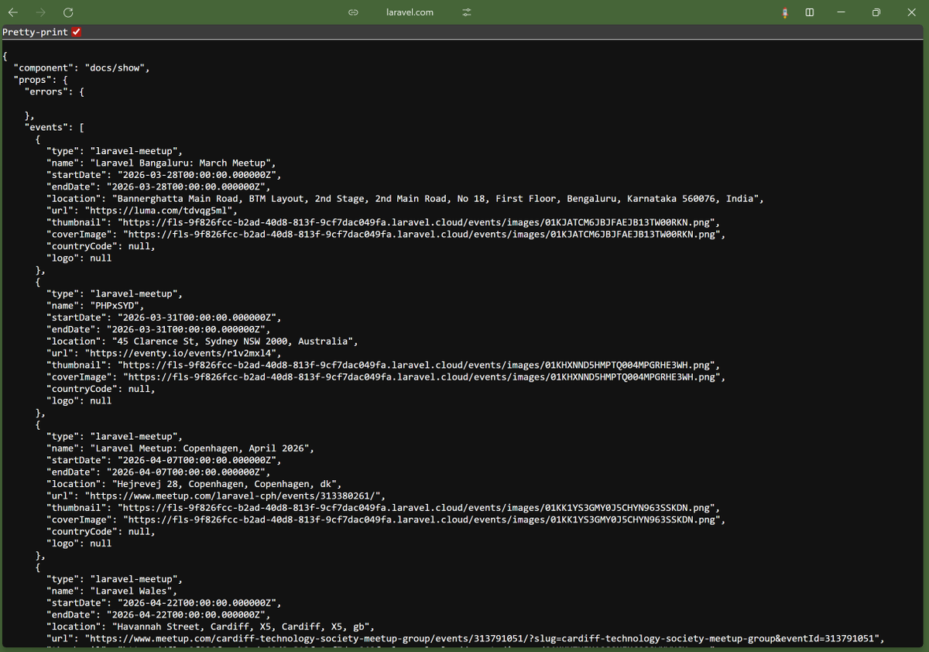Screen dimensions: 929x652
Task: Minimize the browser window
Action: 842,12
